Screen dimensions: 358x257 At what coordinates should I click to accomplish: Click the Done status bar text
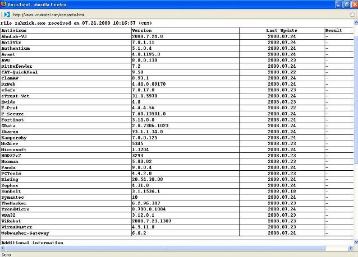[6, 255]
